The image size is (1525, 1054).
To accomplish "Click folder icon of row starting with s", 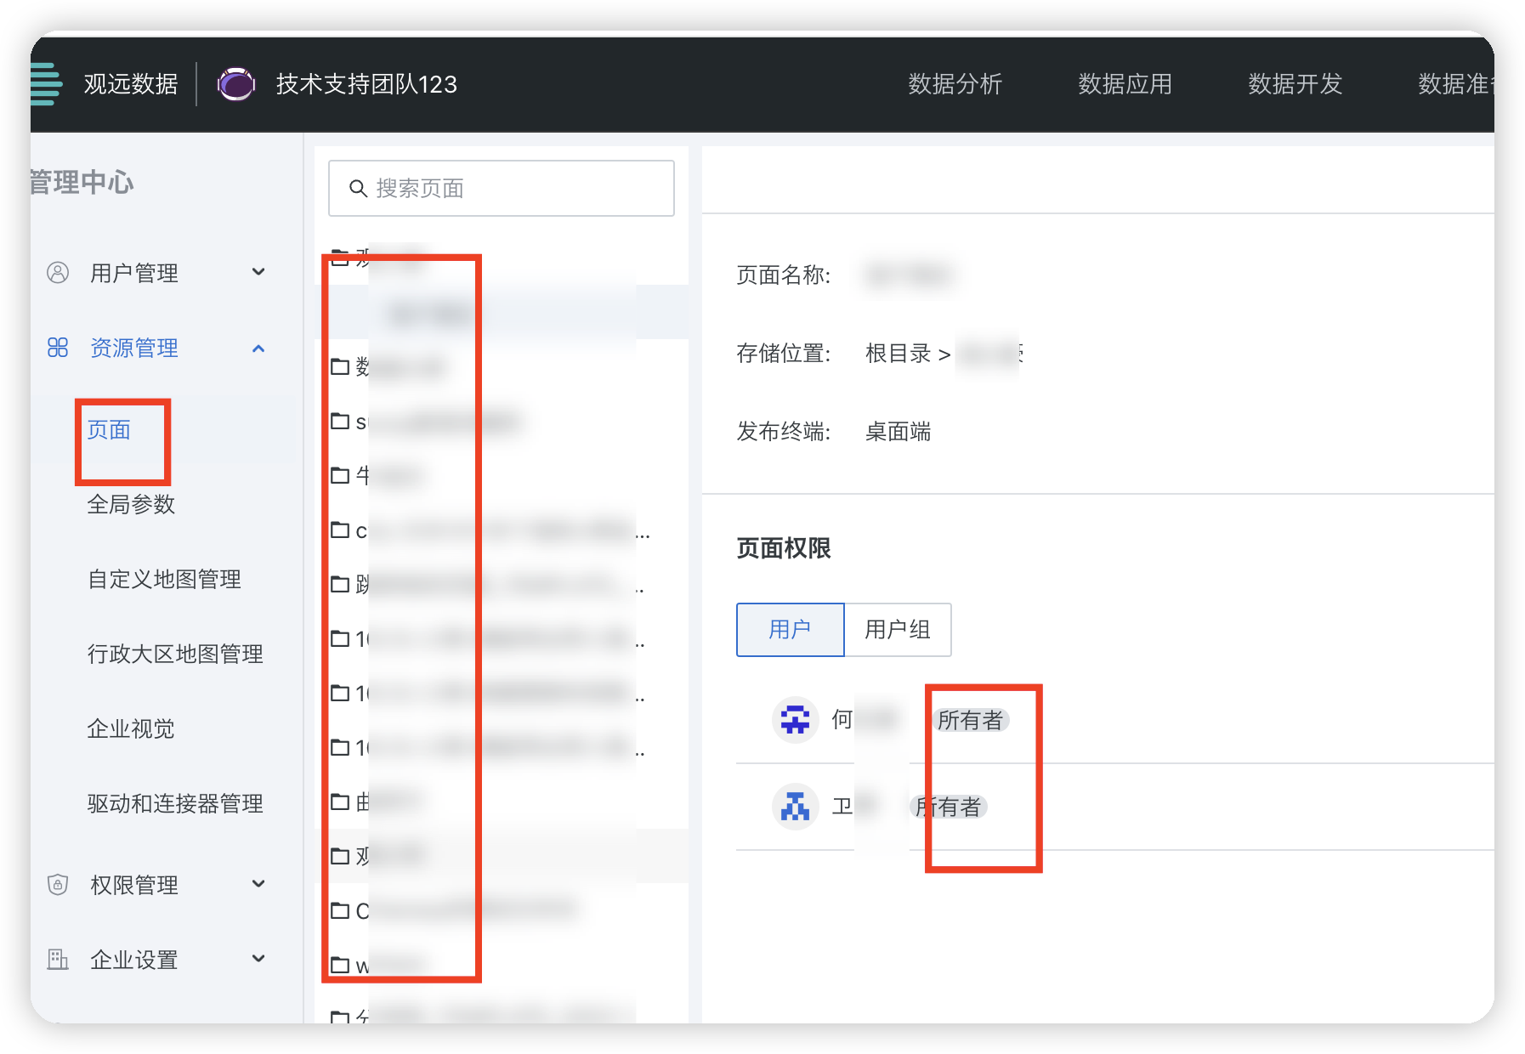I will click(x=340, y=422).
